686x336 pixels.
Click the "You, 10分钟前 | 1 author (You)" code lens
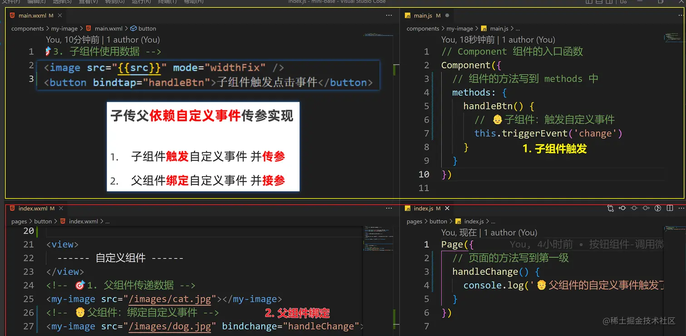[103, 40]
